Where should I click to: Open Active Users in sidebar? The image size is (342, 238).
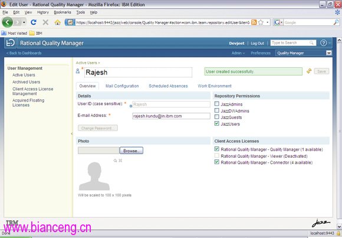24,75
